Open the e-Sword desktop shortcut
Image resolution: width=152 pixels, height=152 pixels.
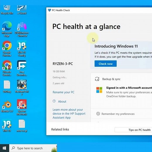tap(22, 10)
